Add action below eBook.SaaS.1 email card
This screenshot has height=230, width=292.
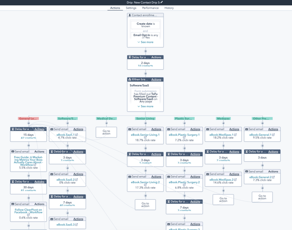(68, 146)
